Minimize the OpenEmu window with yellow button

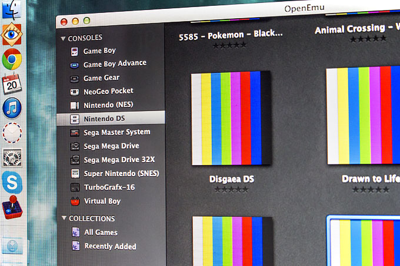[x=75, y=21]
